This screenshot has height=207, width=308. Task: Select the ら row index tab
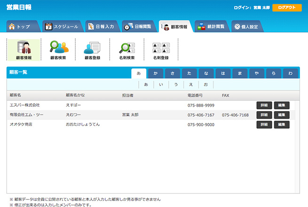click(273, 73)
